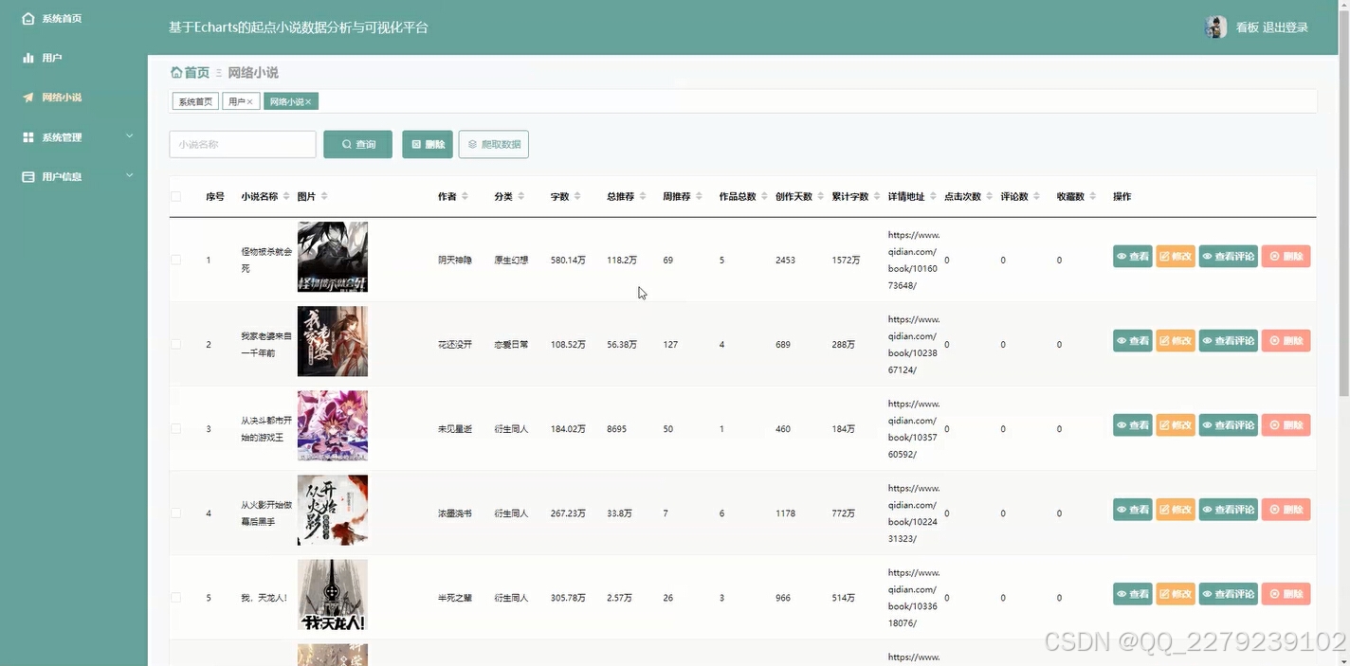Sort by the 字数 column arrows
1350x666 pixels.
pyautogui.click(x=577, y=196)
